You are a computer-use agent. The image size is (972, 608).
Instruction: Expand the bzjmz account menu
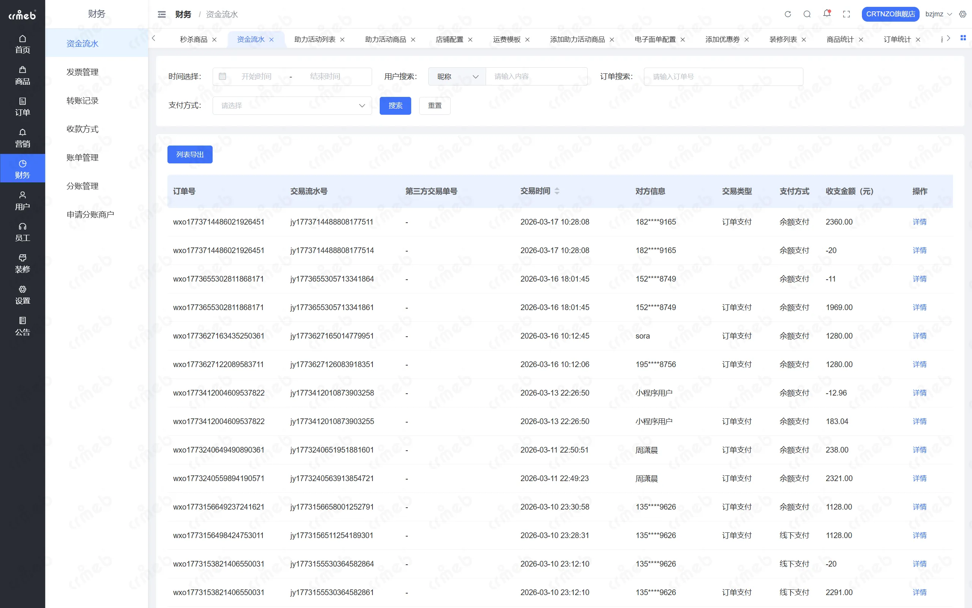coord(938,14)
